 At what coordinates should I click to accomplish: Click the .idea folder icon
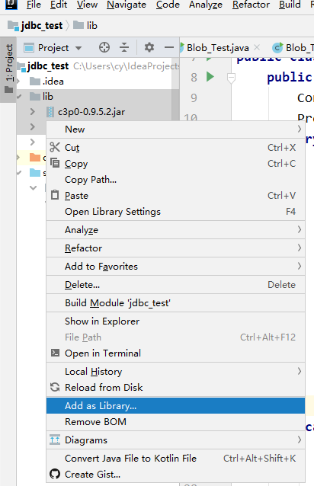35,82
